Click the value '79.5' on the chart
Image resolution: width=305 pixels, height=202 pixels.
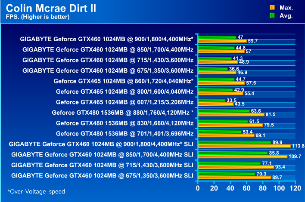pyautogui.click(x=269, y=125)
